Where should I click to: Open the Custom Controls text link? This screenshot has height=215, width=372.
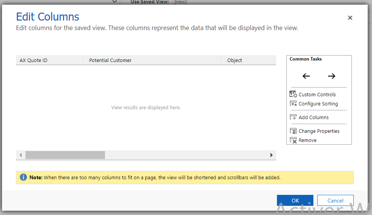click(x=317, y=94)
